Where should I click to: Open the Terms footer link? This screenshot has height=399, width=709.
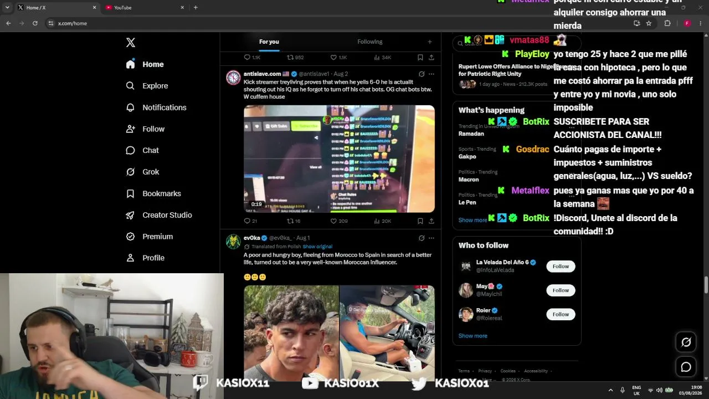[464, 371]
